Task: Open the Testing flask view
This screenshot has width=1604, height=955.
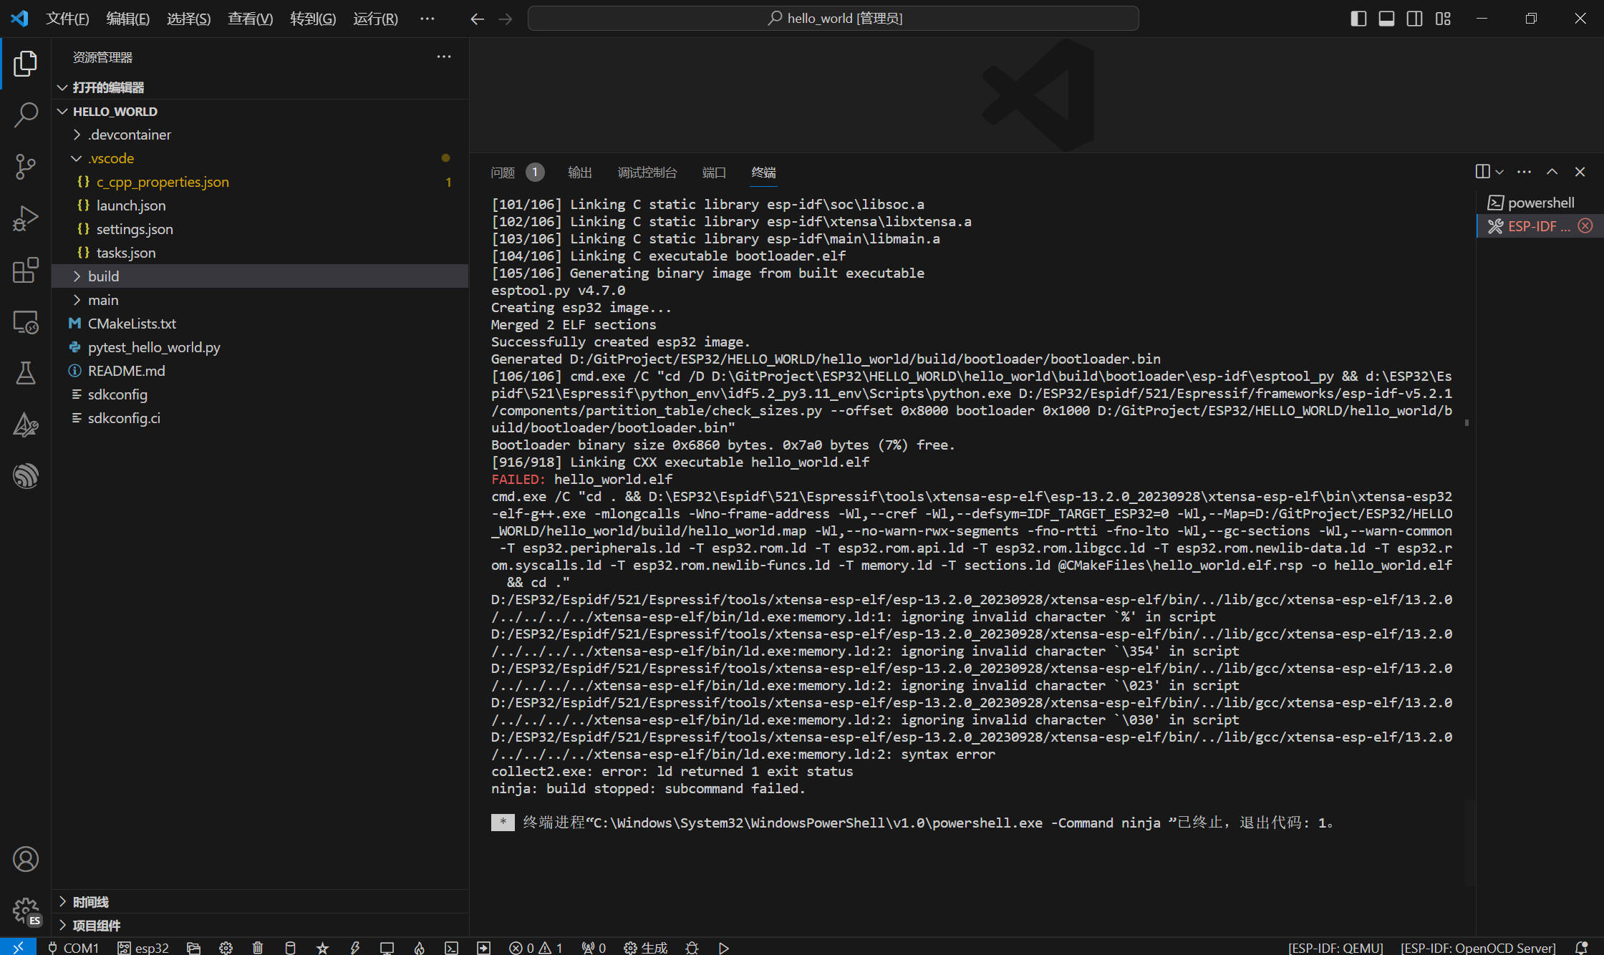Action: point(25,373)
